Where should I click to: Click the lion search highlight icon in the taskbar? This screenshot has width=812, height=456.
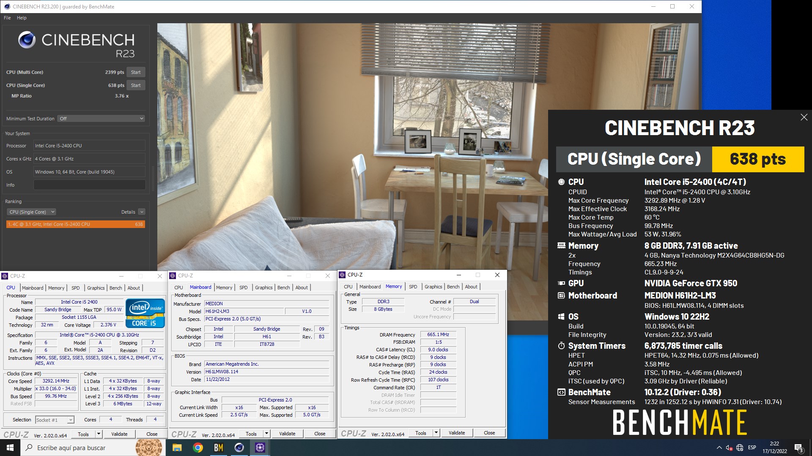click(x=149, y=448)
